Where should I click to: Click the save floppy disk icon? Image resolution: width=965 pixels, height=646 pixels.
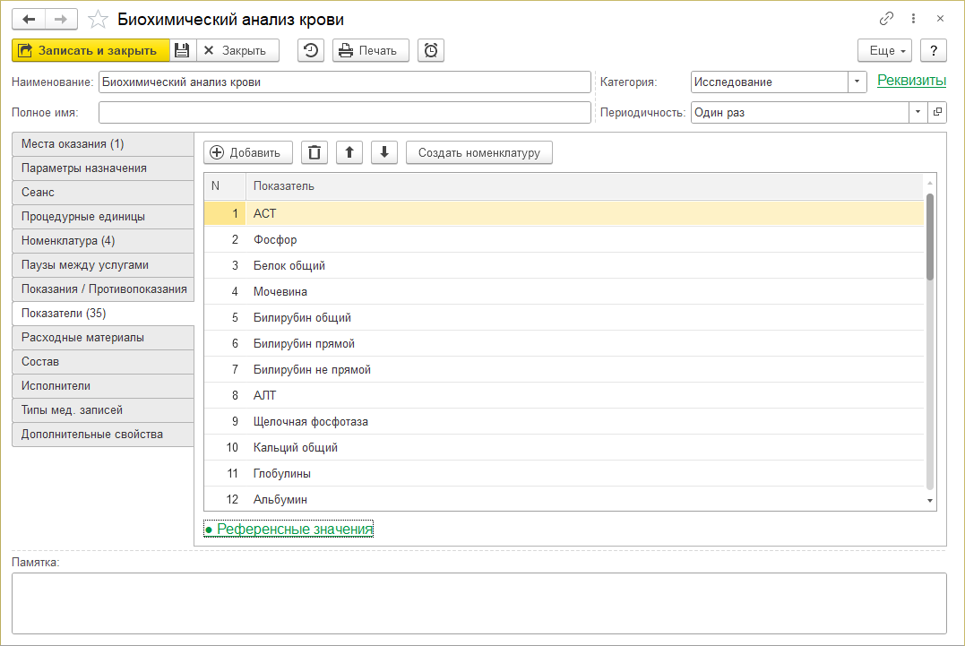pos(182,50)
